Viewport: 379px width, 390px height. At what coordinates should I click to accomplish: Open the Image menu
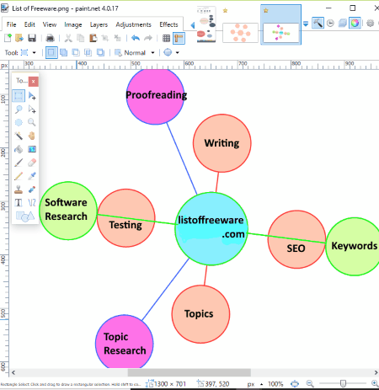pyautogui.click(x=73, y=24)
